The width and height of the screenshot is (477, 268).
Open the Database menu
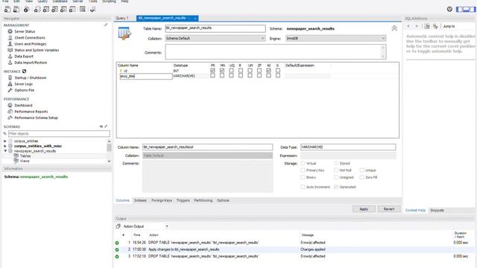(x=60, y=1)
